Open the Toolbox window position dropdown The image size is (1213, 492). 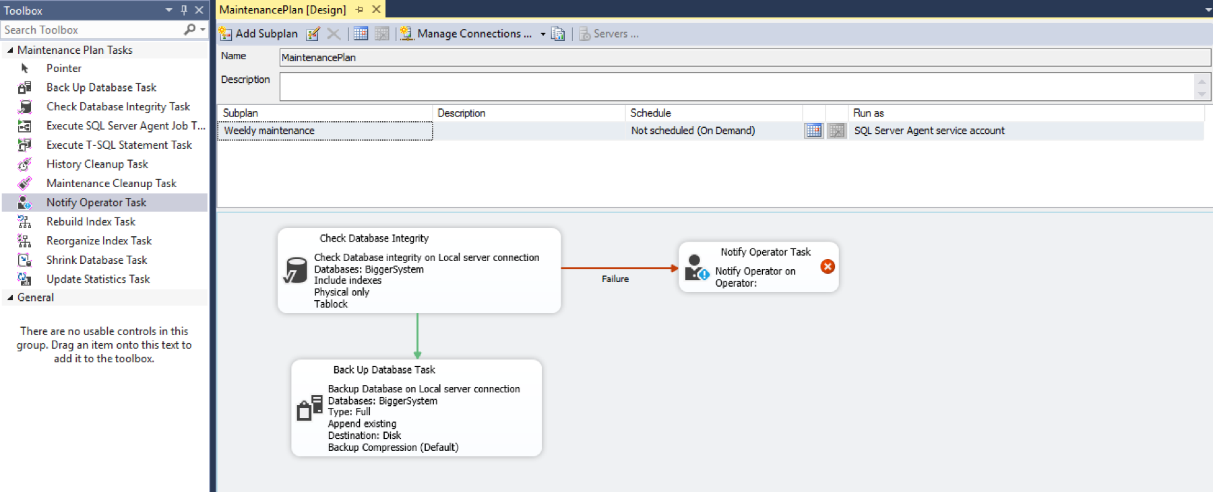click(168, 10)
